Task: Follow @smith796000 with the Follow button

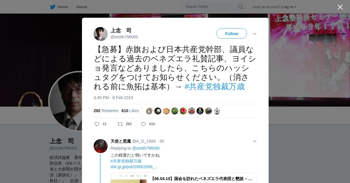Action: click(x=232, y=33)
